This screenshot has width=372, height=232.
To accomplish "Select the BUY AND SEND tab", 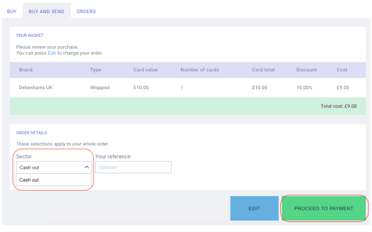I will (x=46, y=12).
